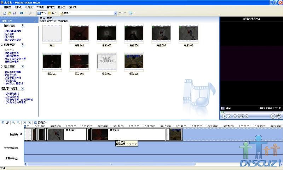Open the Edit menu
This screenshot has width=283, height=170.
point(18,7)
